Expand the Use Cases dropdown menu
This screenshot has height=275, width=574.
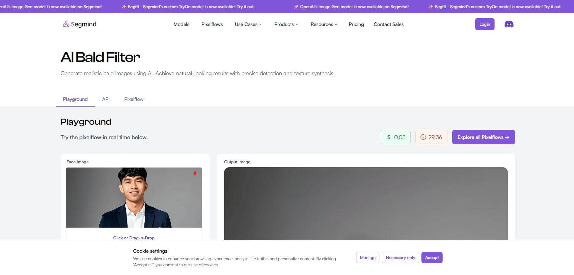point(248,24)
